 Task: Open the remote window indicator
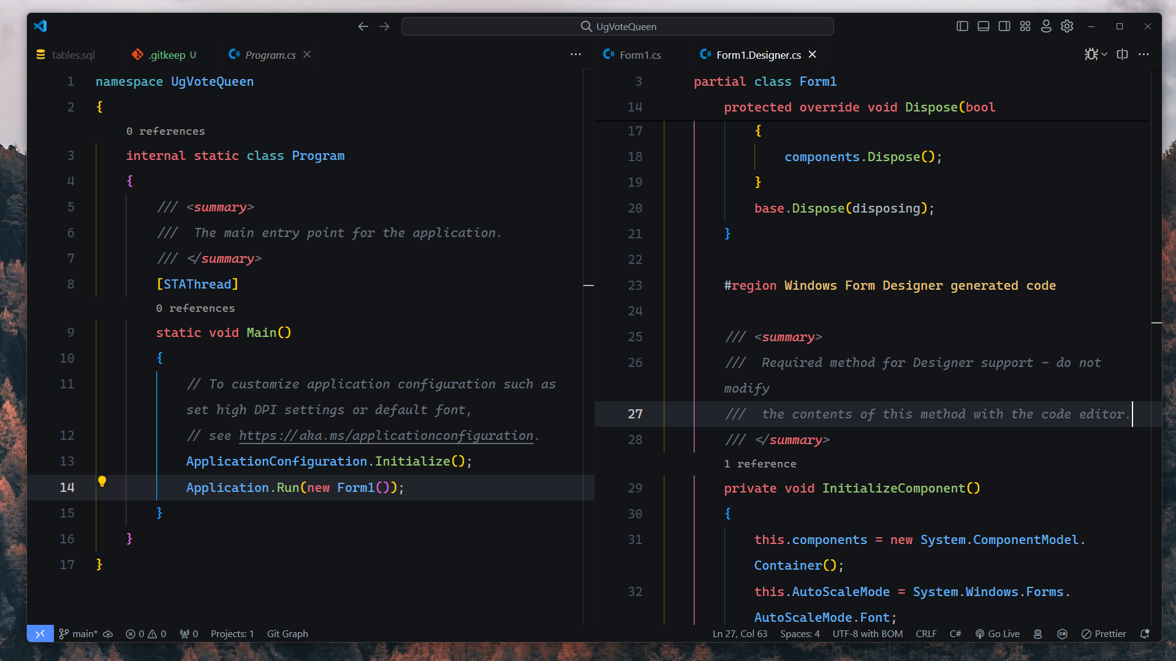tap(40, 633)
